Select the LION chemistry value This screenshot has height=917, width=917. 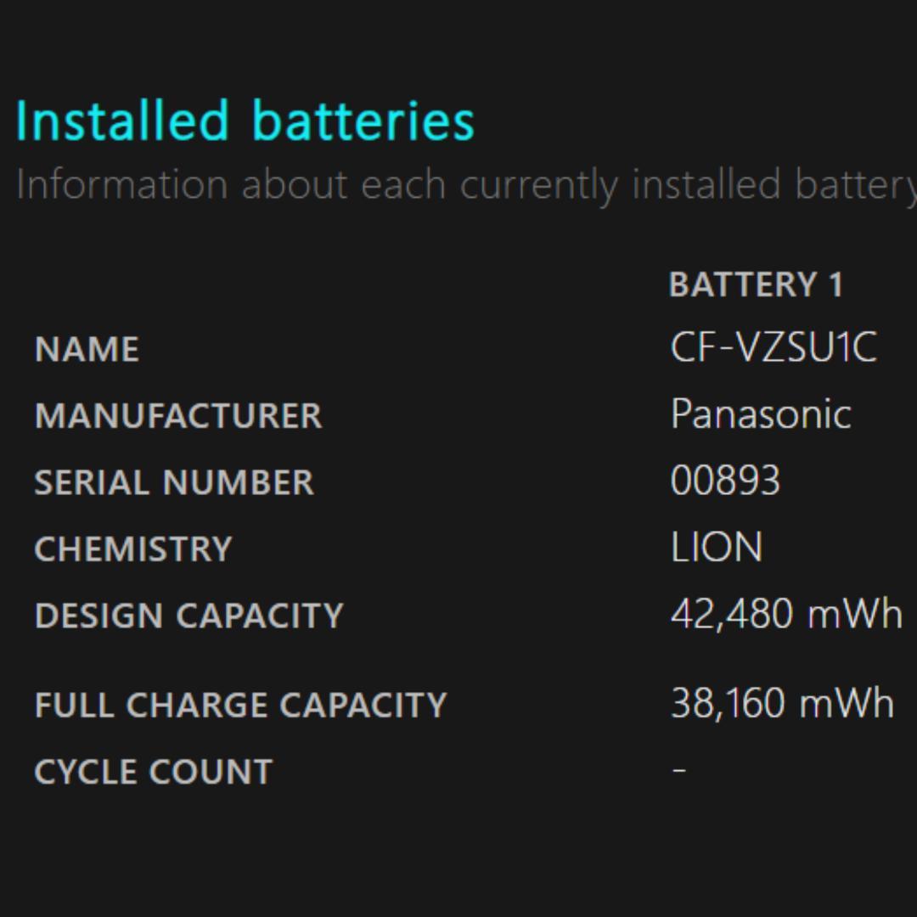(717, 548)
